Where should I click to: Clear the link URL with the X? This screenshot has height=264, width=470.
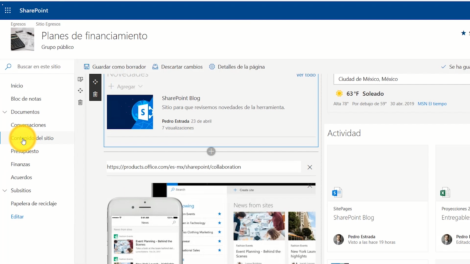point(310,167)
